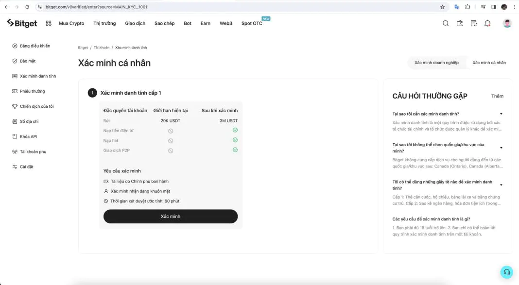Click Bitget breadcrumb link
The width and height of the screenshot is (519, 285).
(83, 48)
